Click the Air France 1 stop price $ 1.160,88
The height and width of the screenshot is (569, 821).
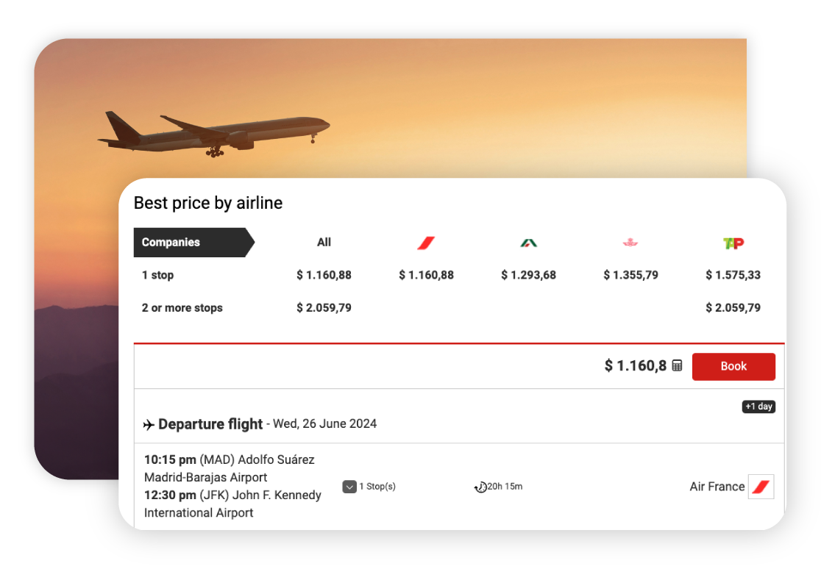click(426, 275)
